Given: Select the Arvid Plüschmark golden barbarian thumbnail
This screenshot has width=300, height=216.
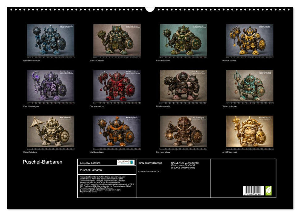Looking at the screenshot, I should click(250, 132).
